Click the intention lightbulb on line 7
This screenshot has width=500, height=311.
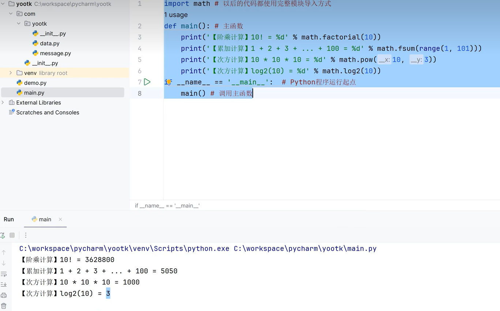pyautogui.click(x=169, y=82)
